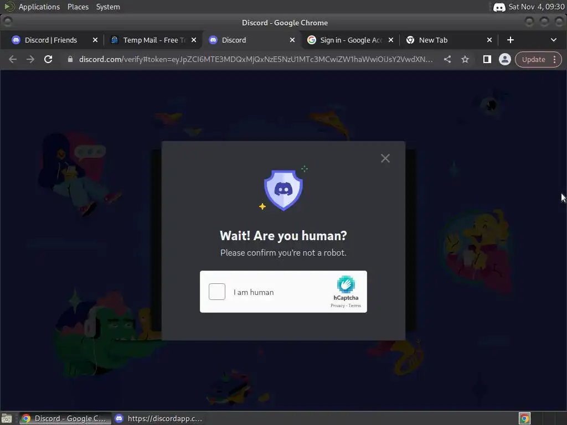Open the System menu
This screenshot has width=567, height=425.
click(108, 7)
